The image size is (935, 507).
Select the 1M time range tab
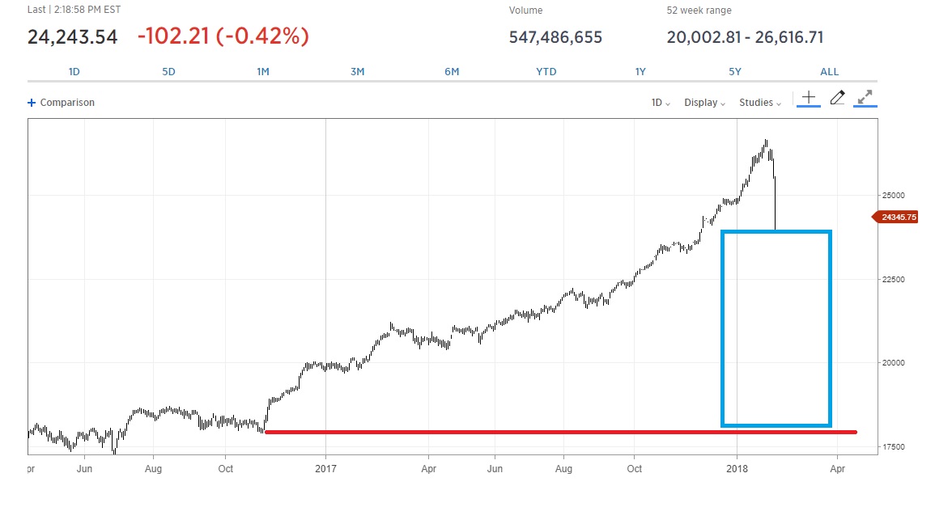click(263, 71)
